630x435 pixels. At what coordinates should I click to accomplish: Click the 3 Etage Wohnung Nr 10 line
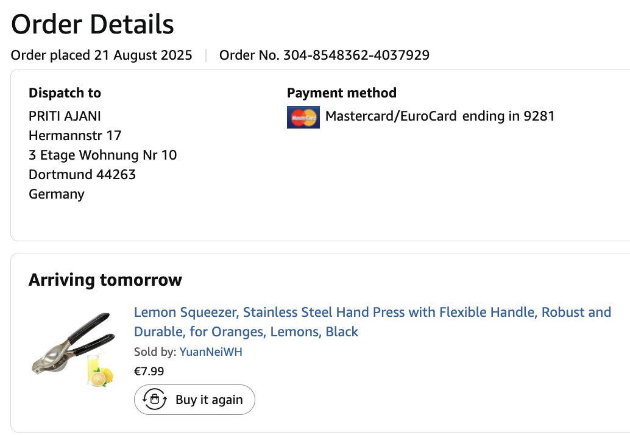pos(102,155)
